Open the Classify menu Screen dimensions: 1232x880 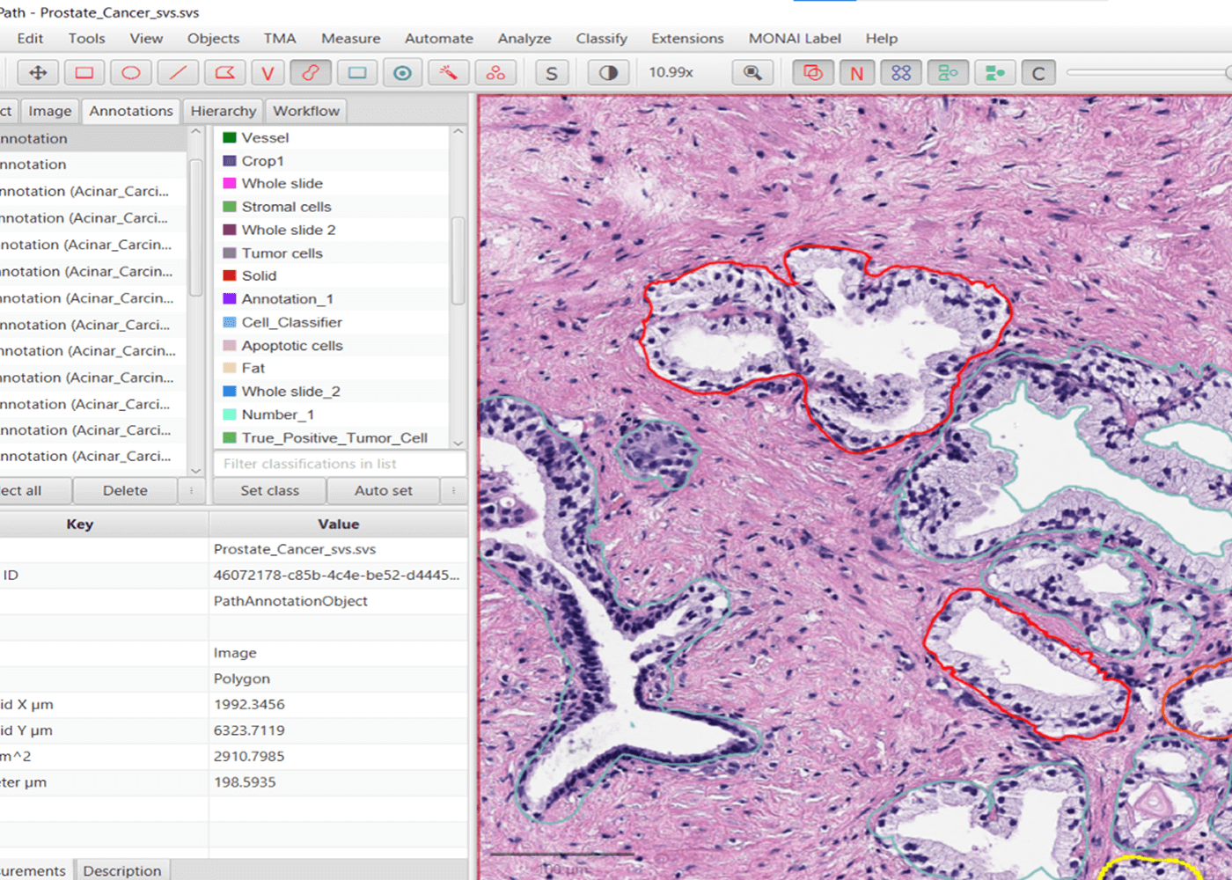tap(601, 39)
